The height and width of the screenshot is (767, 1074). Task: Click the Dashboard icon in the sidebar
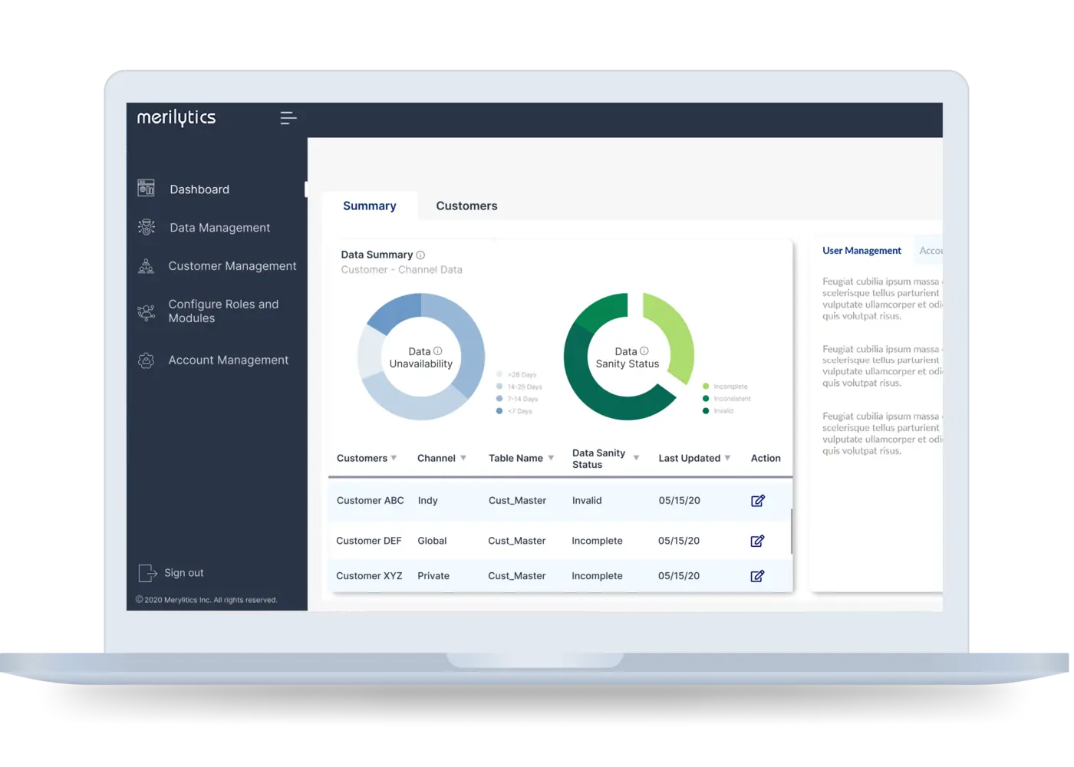[146, 188]
